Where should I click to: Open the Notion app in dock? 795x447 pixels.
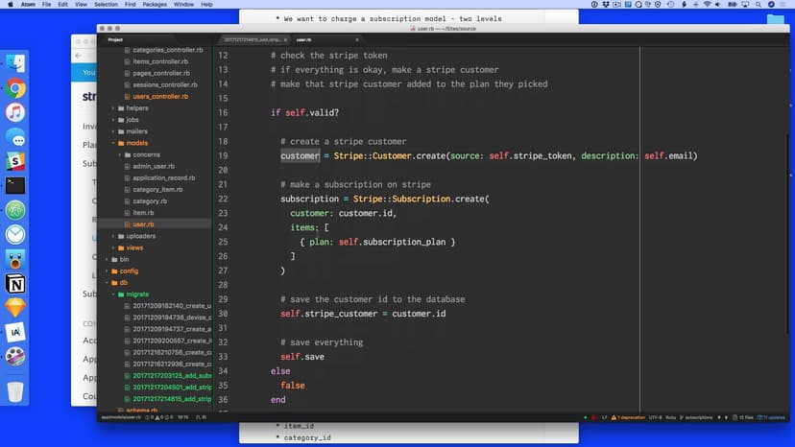15,284
